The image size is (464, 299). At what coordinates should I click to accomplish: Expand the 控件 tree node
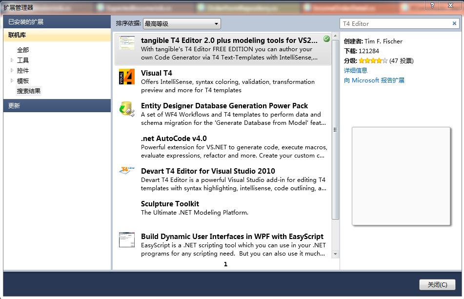point(12,70)
